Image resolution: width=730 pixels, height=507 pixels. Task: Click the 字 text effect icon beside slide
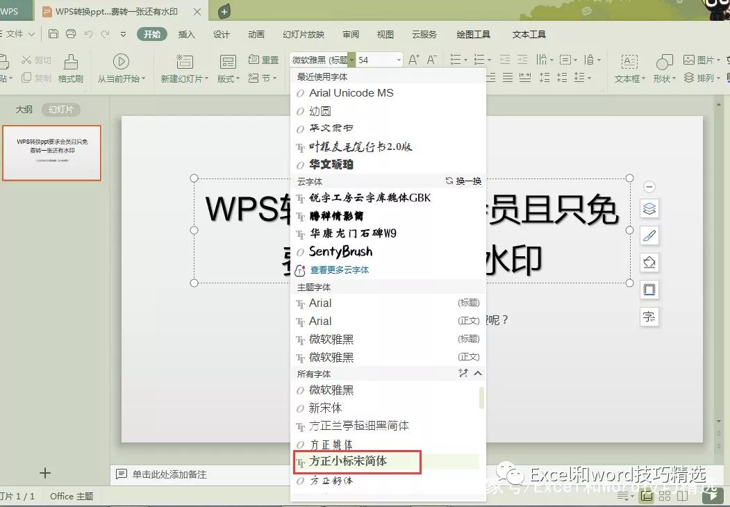pyautogui.click(x=649, y=317)
